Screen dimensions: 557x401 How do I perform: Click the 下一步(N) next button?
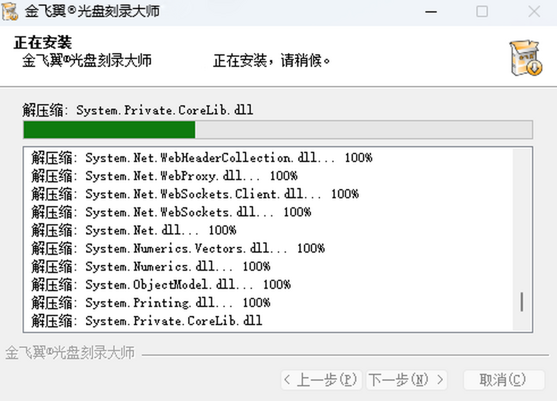[x=407, y=380]
